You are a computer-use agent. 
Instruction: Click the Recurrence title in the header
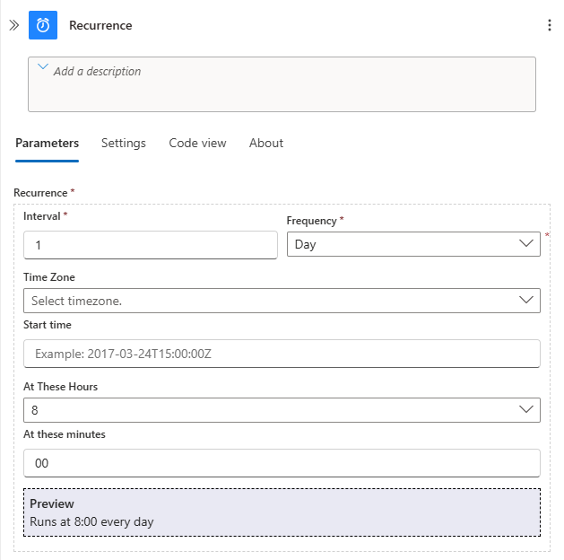pos(100,25)
